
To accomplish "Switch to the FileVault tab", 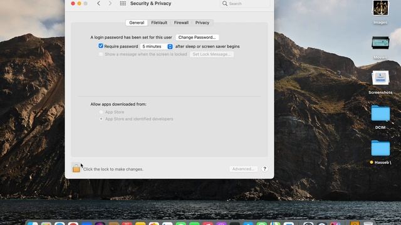I will [x=159, y=22].
